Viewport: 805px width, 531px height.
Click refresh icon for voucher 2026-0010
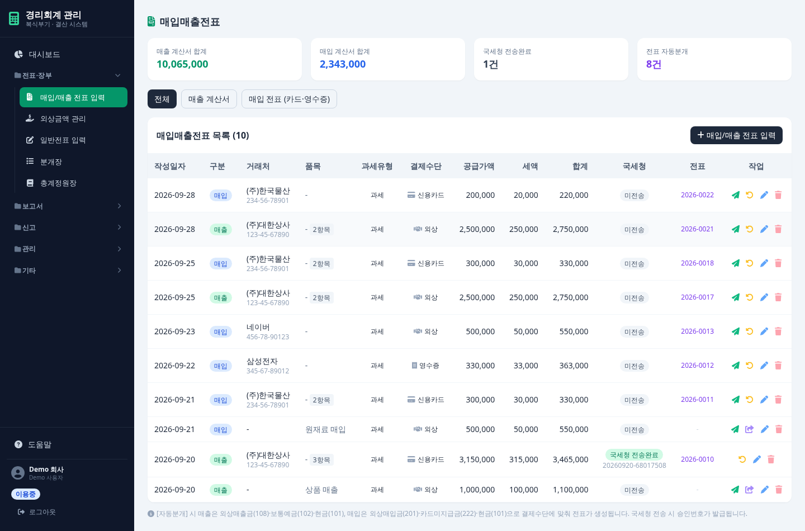pyautogui.click(x=742, y=459)
